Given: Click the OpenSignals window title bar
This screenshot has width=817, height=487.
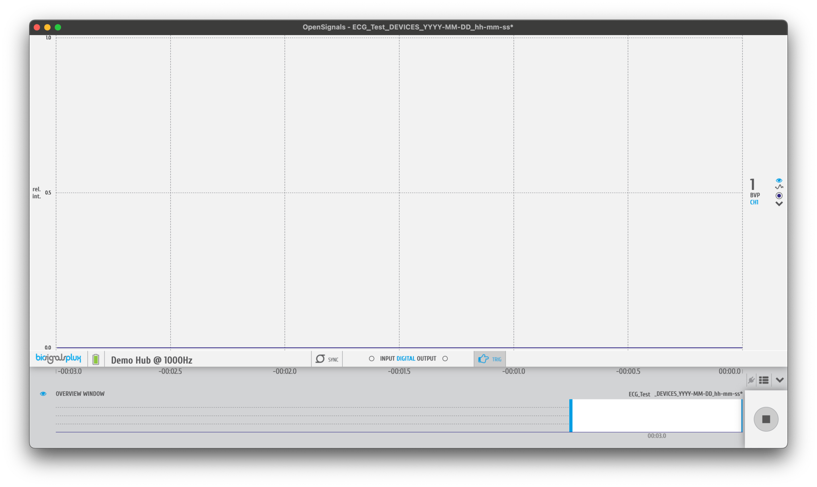Looking at the screenshot, I should 408,27.
